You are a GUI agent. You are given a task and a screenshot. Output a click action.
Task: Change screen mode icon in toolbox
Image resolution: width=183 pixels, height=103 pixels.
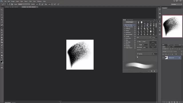pos(2,68)
